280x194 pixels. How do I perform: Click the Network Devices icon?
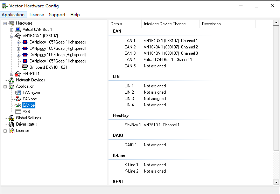(12, 80)
